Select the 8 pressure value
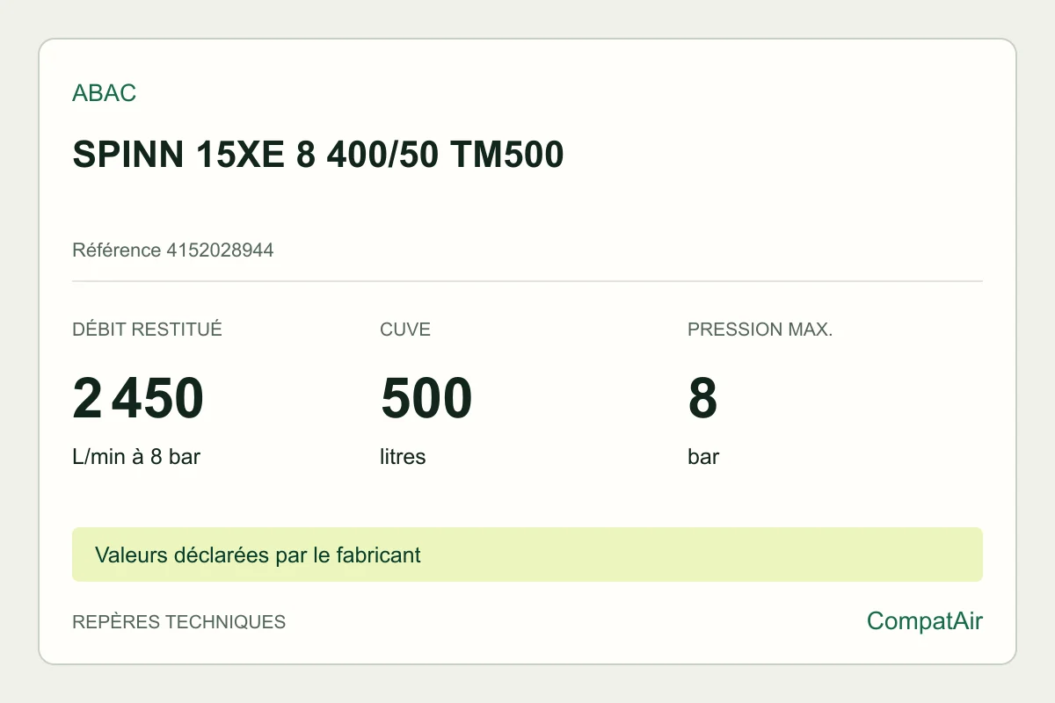1055x703 pixels. [x=702, y=398]
